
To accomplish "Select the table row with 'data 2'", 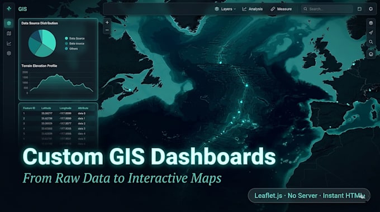I will coord(58,124).
